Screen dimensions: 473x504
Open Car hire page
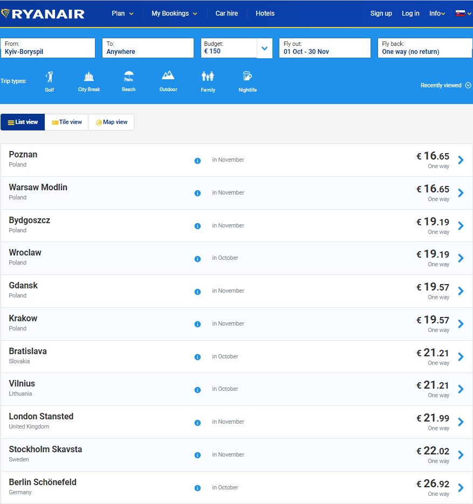(x=227, y=13)
